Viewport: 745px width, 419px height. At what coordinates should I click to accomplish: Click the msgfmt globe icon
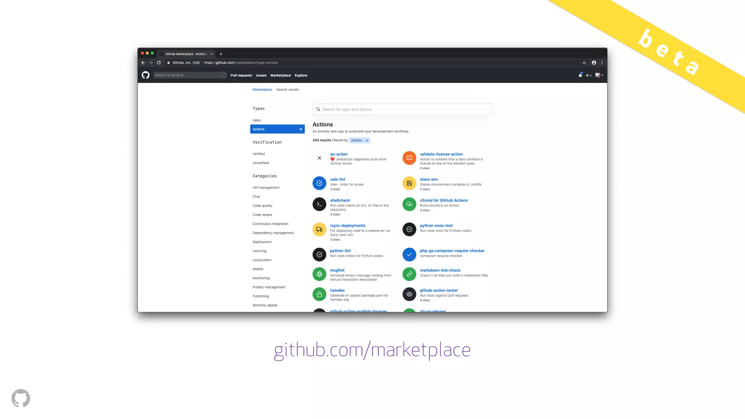(x=319, y=274)
